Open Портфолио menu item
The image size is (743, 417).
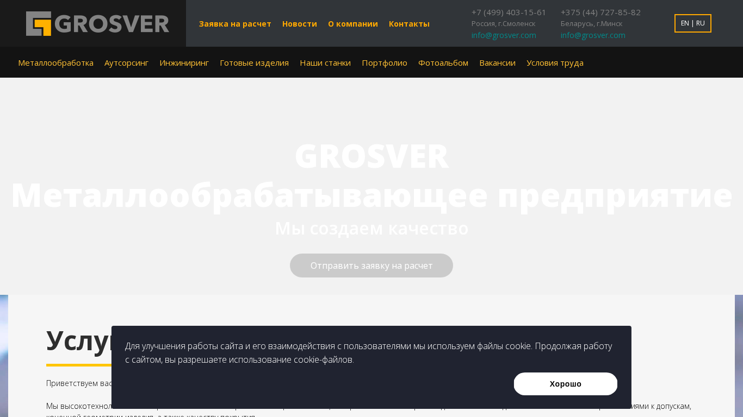[385, 63]
